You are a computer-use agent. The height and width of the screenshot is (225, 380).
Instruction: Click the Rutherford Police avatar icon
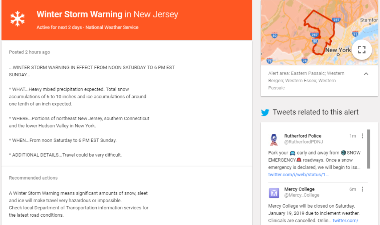click(274, 140)
